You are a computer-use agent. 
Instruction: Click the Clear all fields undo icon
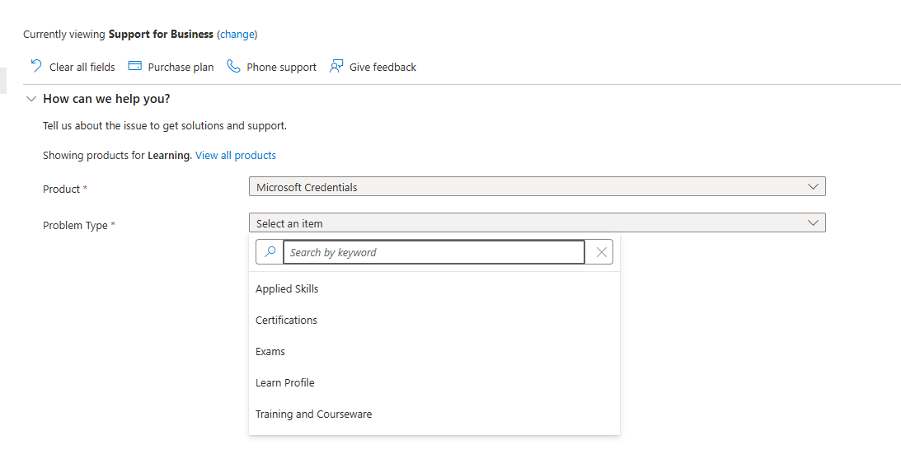pos(36,66)
